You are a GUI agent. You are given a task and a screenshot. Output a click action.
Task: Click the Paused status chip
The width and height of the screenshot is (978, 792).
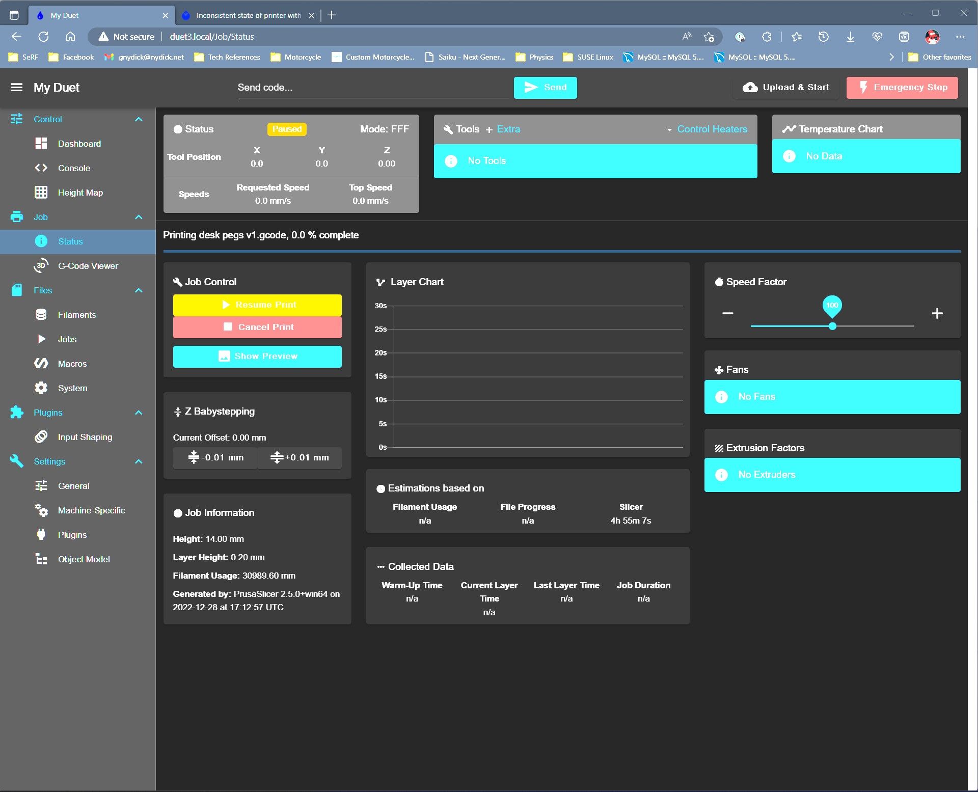coord(287,129)
